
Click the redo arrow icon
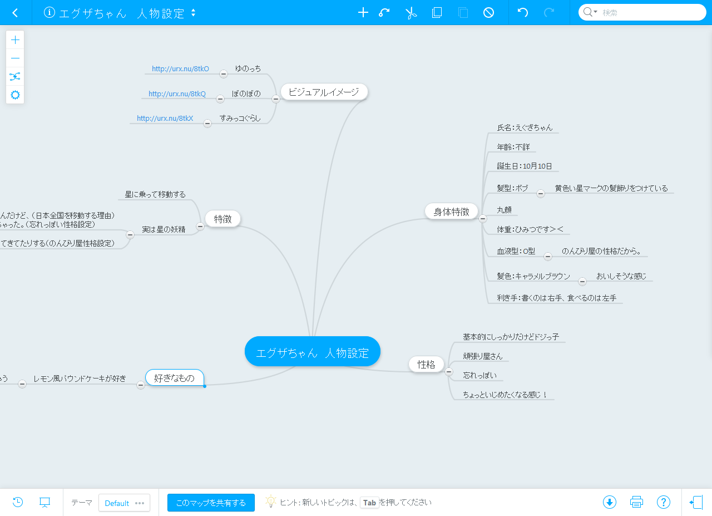549,12
